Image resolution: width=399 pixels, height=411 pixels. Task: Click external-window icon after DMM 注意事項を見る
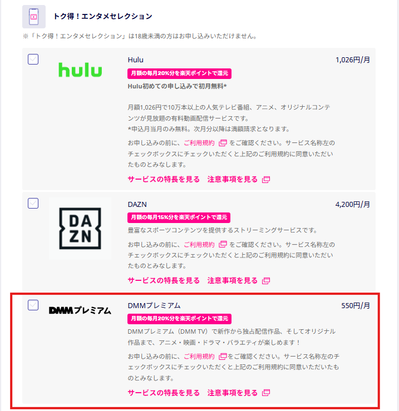[266, 393]
